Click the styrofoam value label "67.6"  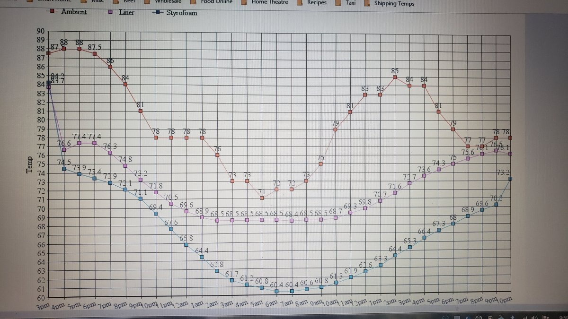tap(171, 223)
